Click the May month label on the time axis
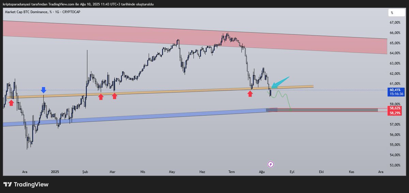Viewport: 409px width, 193px height. [x=172, y=172]
